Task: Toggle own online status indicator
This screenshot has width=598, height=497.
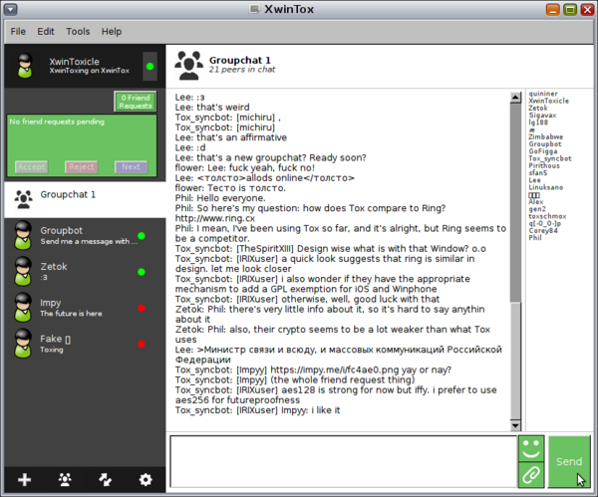Action: point(149,67)
